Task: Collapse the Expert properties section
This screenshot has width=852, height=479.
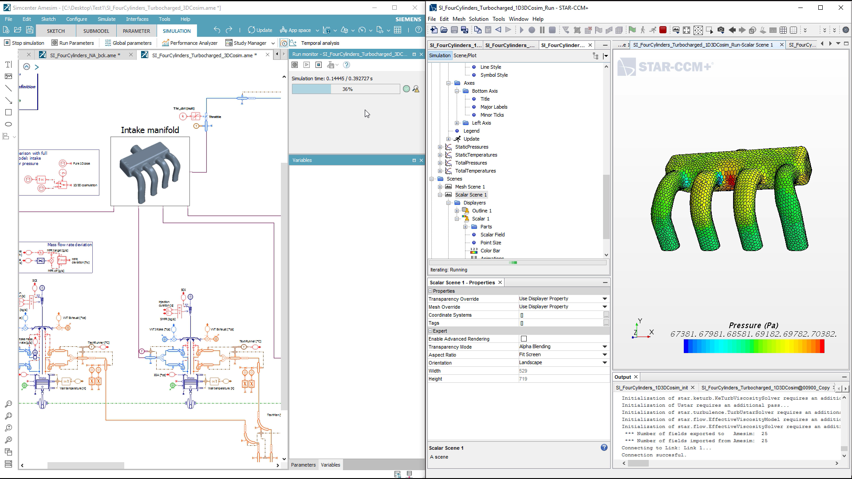Action: coord(430,331)
